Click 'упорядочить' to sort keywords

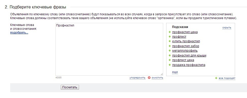(x=137, y=78)
